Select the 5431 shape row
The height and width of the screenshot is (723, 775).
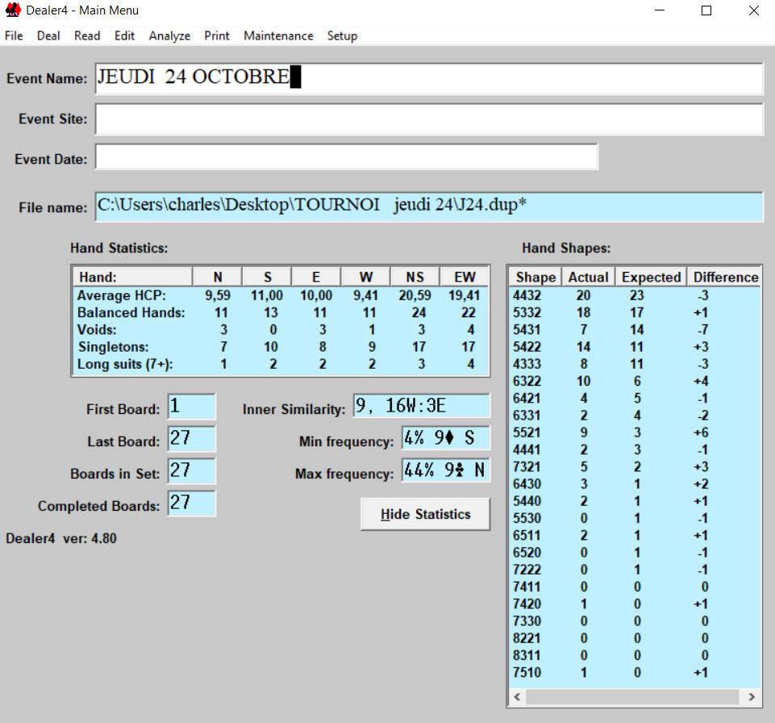635,329
